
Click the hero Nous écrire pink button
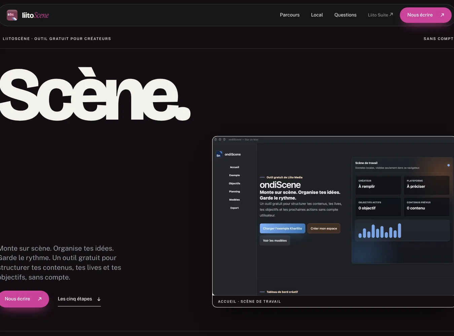tap(23, 299)
